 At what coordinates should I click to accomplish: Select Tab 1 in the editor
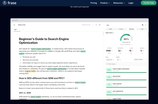pos(16,29)
